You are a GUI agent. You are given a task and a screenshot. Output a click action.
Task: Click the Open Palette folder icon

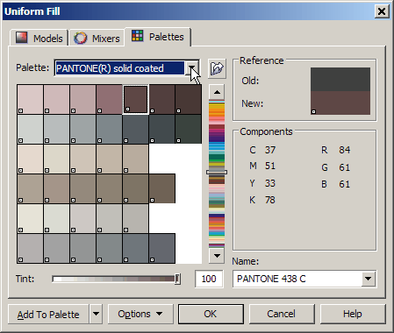[217, 68]
